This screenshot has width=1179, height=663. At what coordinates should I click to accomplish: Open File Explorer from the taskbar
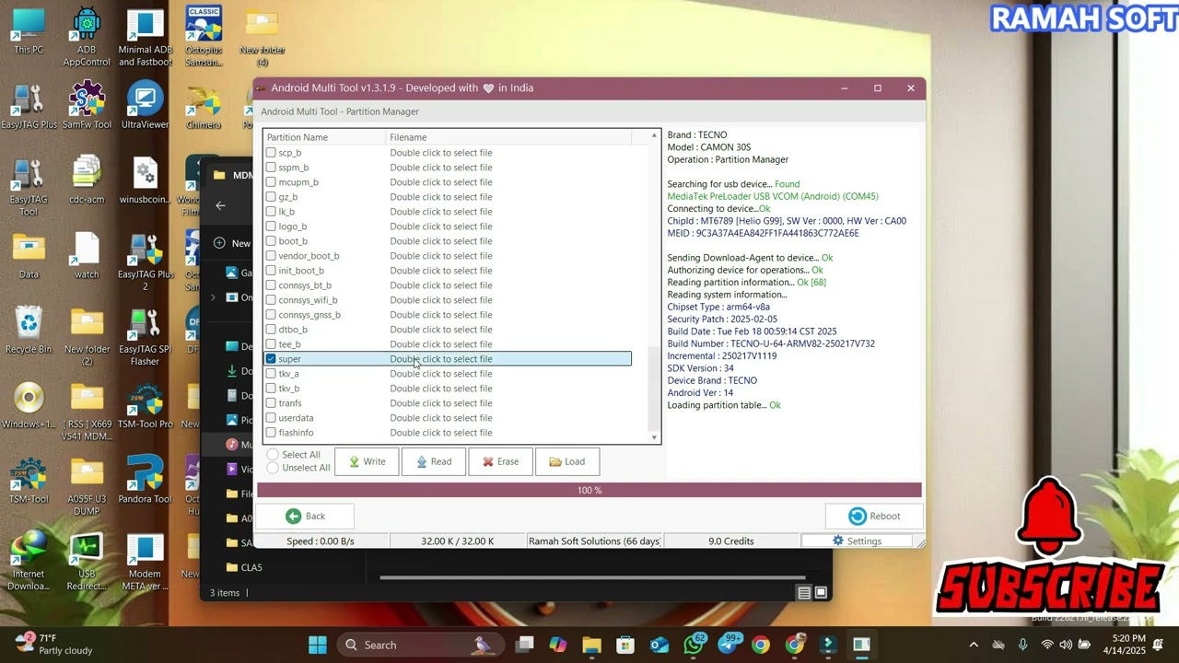[x=591, y=645]
